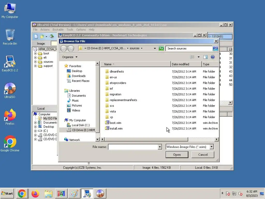Expand the boot folder in UltraISO tree
The image size is (265, 199).
pos(35,53)
